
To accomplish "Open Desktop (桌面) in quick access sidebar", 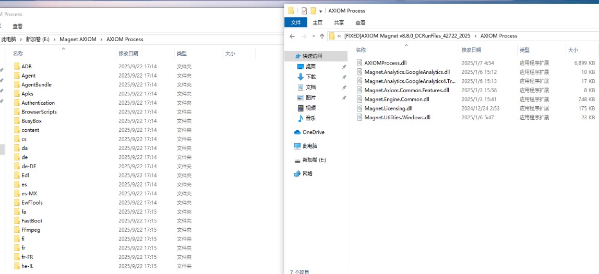I will pyautogui.click(x=310, y=66).
